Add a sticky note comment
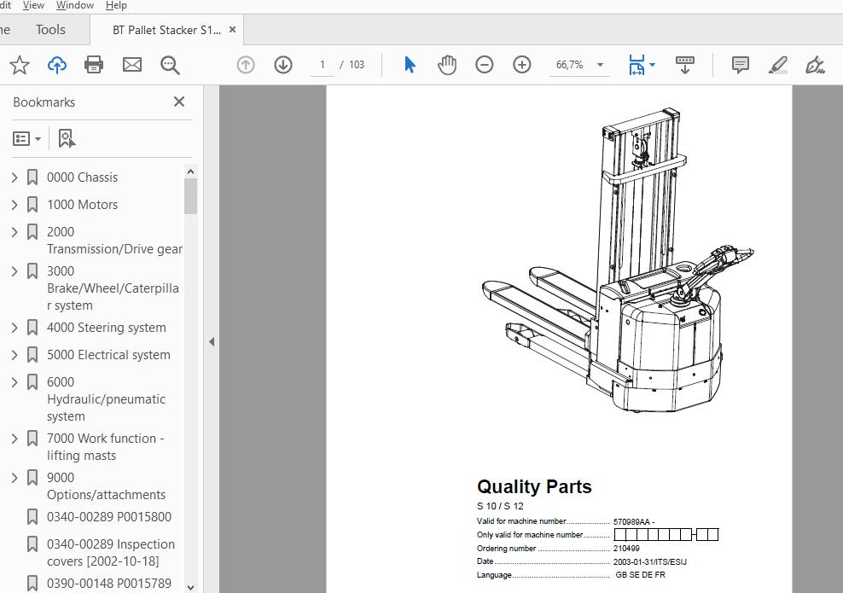843x593 pixels. coord(741,65)
